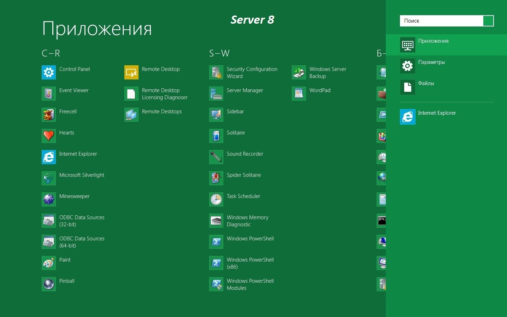The image size is (507, 317).
Task: Launch Event Viewer icon
Action: tap(49, 94)
